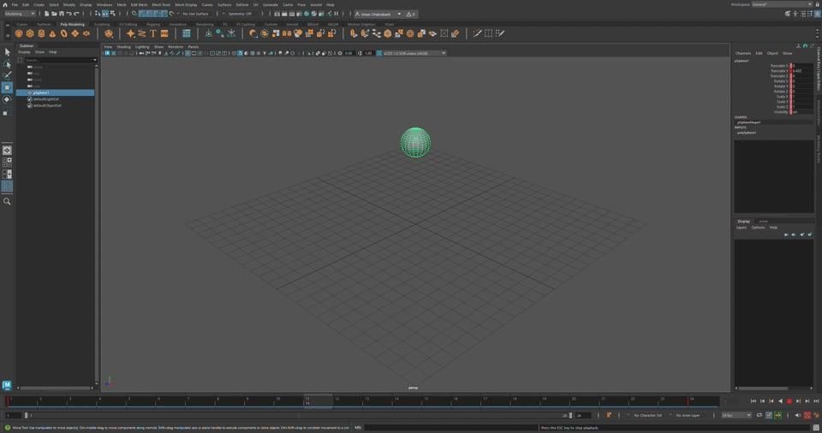Create a polygon cylinder from shelf
The height and width of the screenshot is (433, 822).
(41, 33)
